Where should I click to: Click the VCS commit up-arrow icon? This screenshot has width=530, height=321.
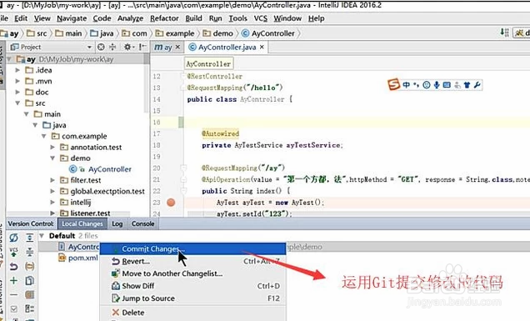pyautogui.click(x=13, y=252)
